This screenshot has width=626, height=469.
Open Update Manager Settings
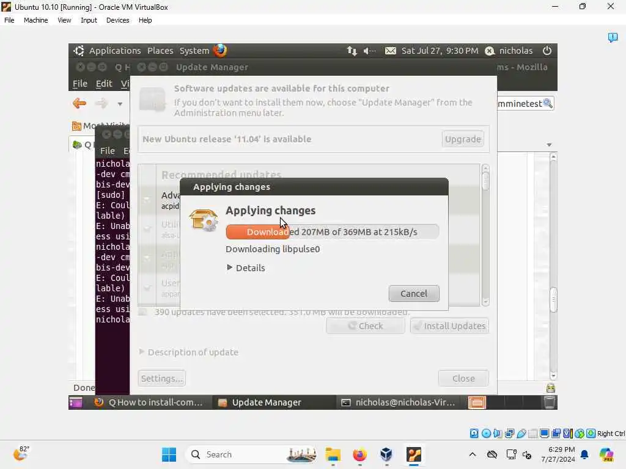[161, 378]
